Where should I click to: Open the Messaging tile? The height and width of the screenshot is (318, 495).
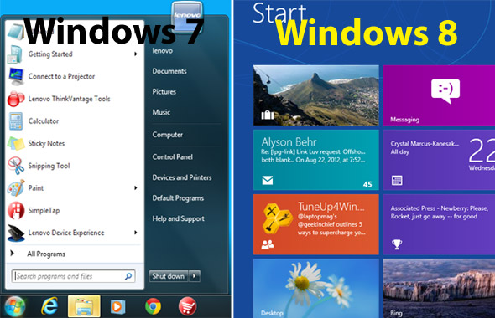[439, 95]
